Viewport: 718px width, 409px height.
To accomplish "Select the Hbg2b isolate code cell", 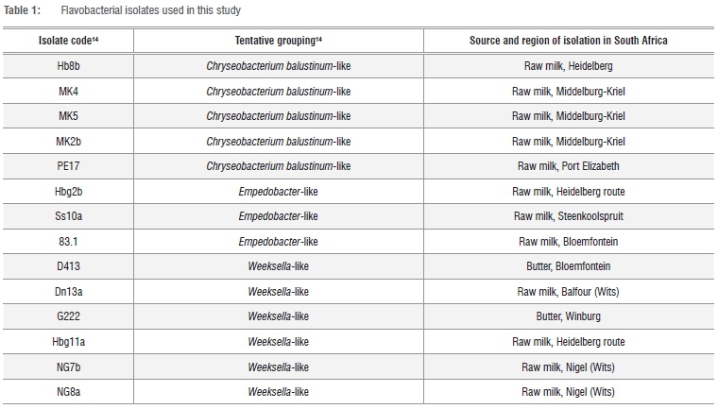I will [68, 192].
